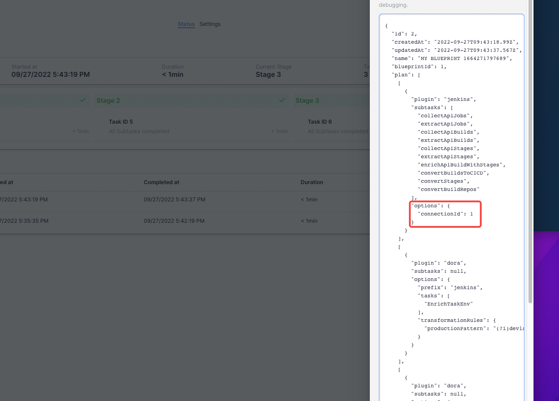559x401 pixels.
Task: Click the "plugin": "jenkins" line
Action: pyautogui.click(x=444, y=99)
